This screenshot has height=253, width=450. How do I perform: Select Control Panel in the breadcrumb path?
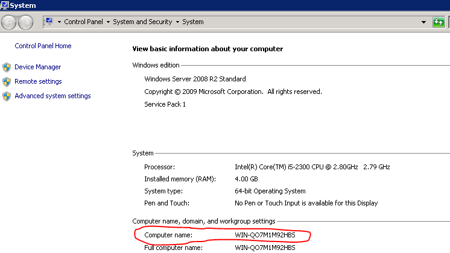pyautogui.click(x=83, y=22)
